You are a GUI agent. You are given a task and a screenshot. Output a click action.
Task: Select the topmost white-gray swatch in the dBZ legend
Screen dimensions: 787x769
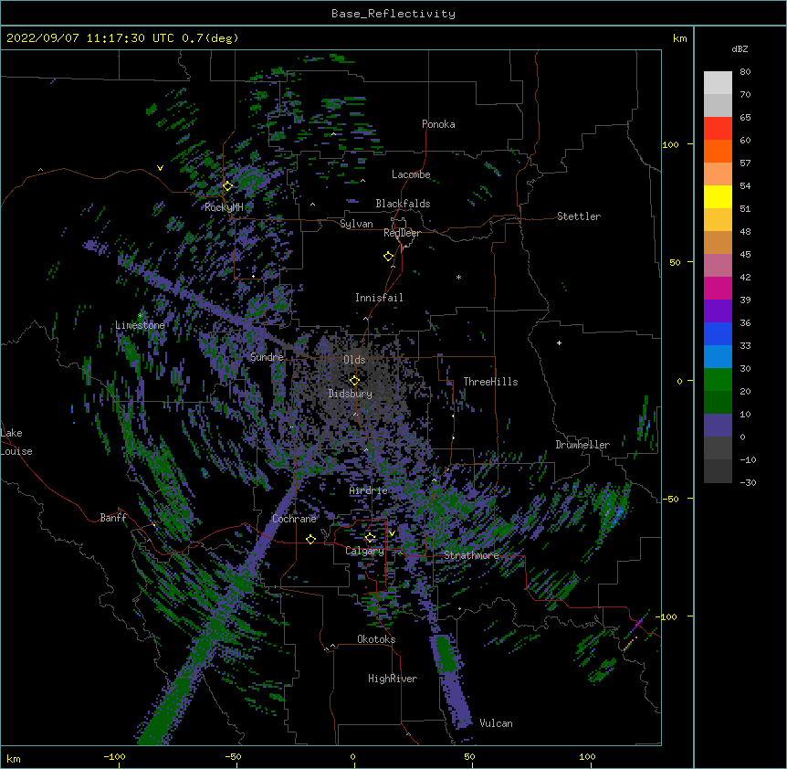point(718,83)
